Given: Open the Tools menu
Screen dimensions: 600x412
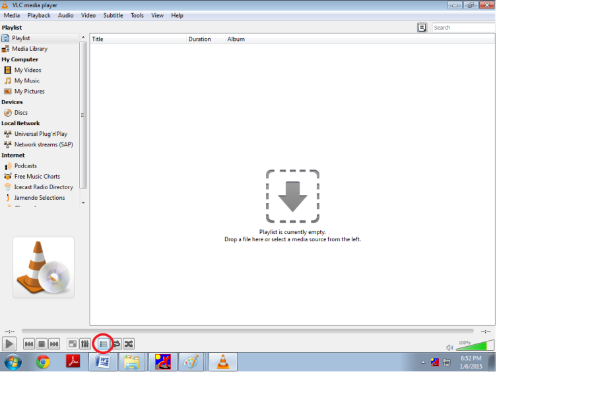Looking at the screenshot, I should (137, 15).
